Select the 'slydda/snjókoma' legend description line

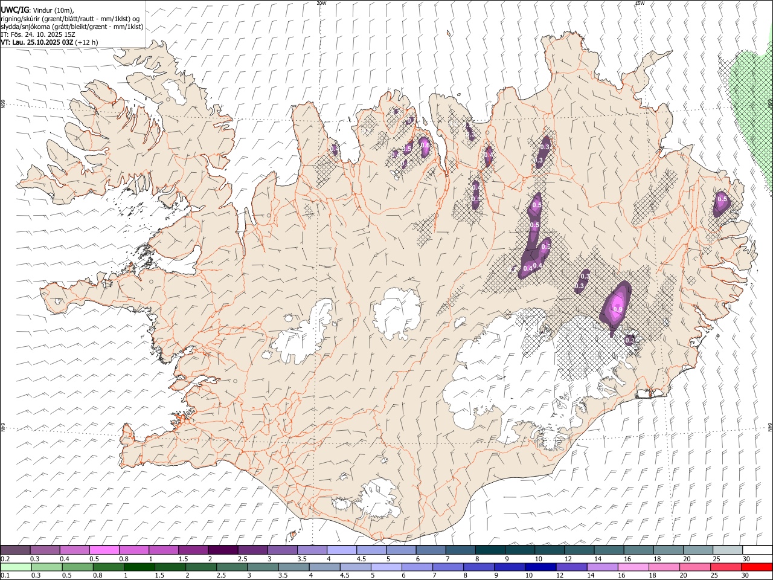coord(72,27)
